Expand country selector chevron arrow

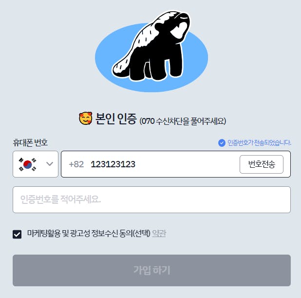(x=50, y=164)
